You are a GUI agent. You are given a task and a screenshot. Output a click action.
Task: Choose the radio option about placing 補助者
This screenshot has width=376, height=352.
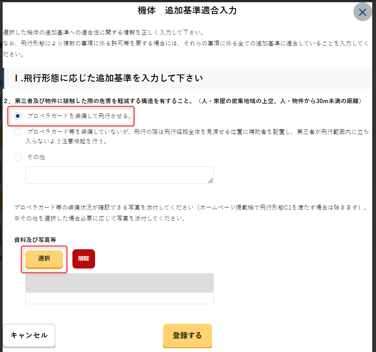(x=18, y=132)
